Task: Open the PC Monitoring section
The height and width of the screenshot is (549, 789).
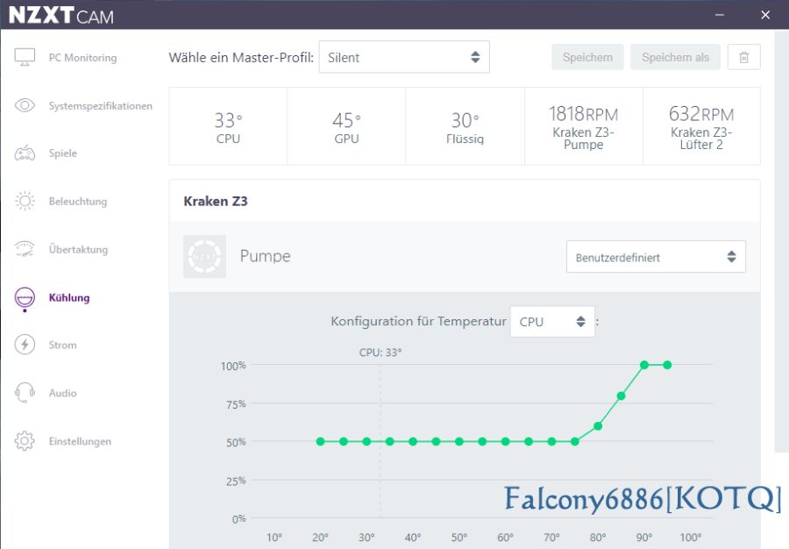Action: tap(82, 57)
